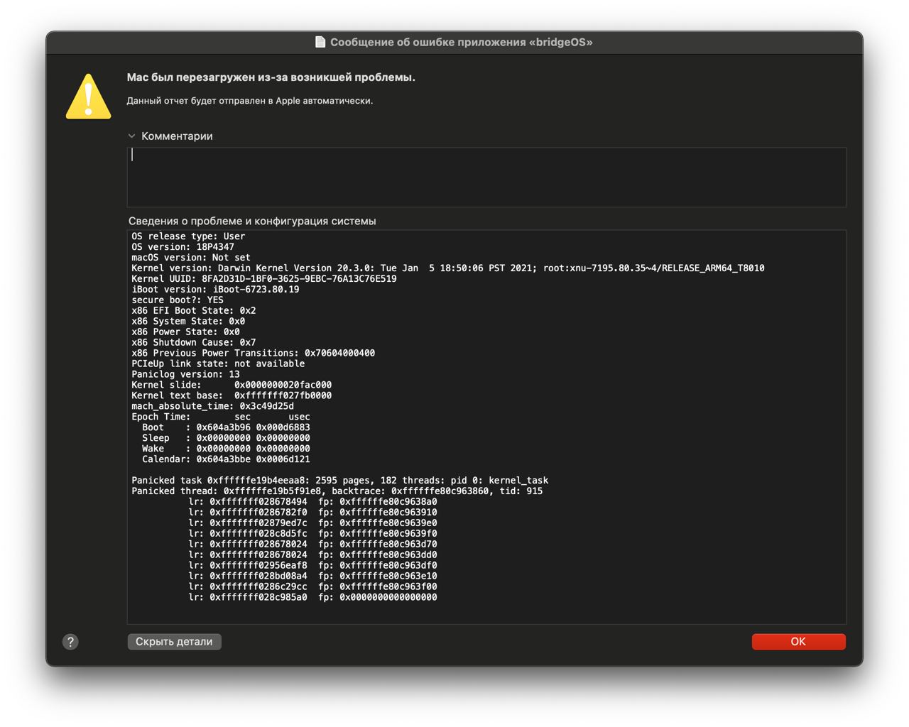Click backtrace line with lr 0xfffffff028c8d5fc
The width and height of the screenshot is (909, 727).
point(313,535)
